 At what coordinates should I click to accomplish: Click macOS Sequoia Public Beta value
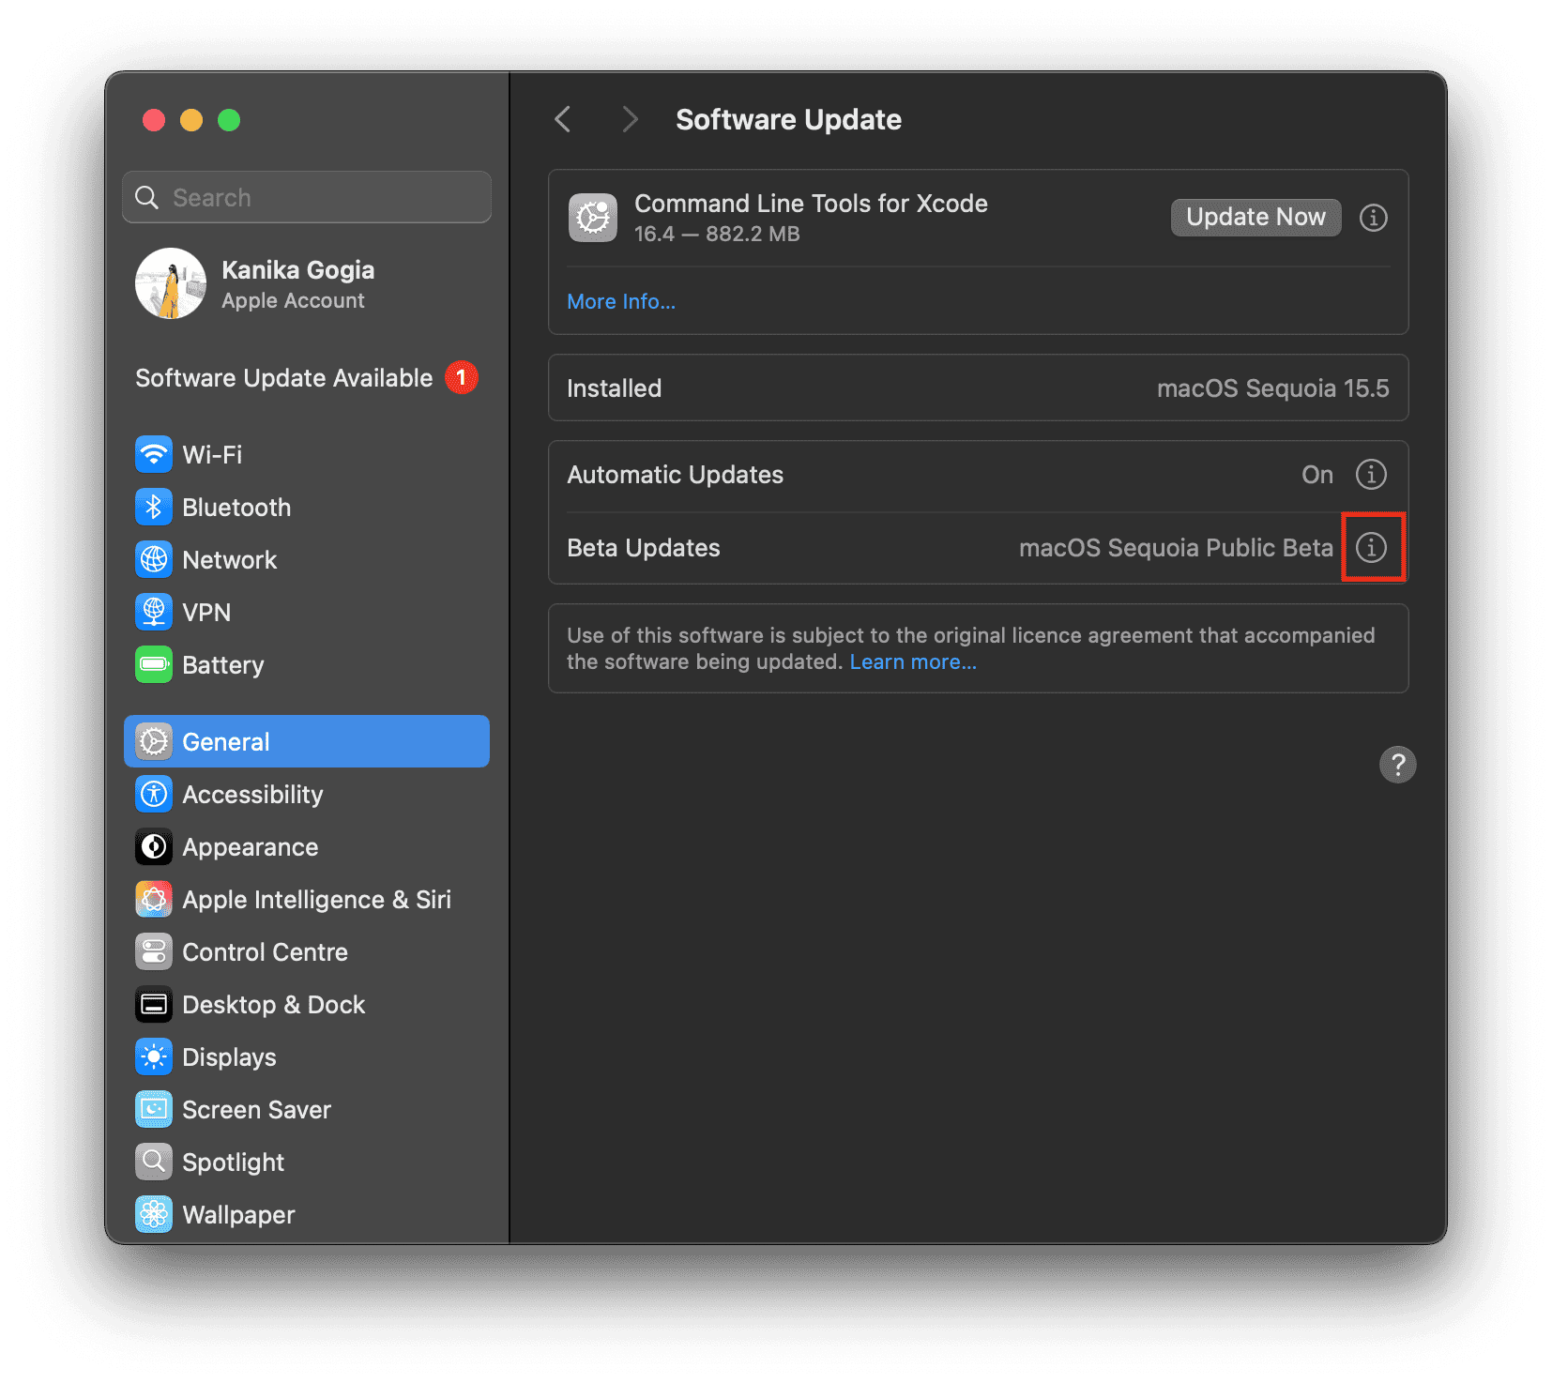pyautogui.click(x=1176, y=548)
